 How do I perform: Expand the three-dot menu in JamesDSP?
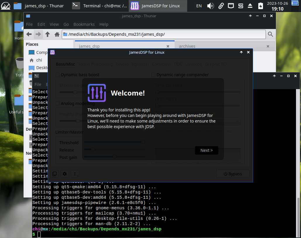75,174
